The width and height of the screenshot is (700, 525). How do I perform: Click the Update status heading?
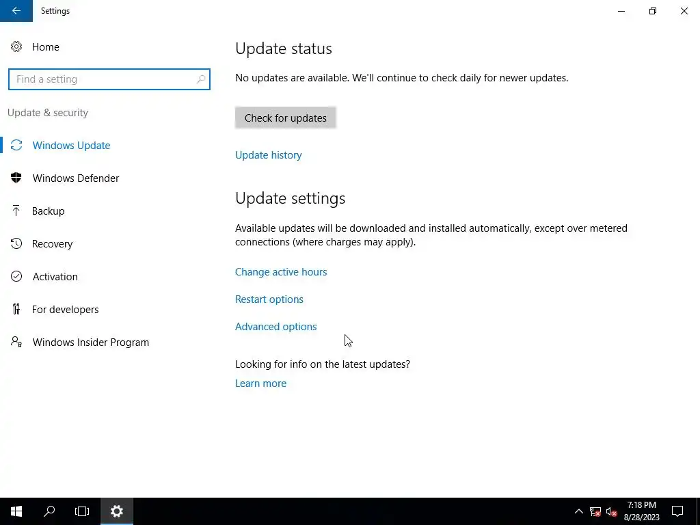tap(284, 49)
